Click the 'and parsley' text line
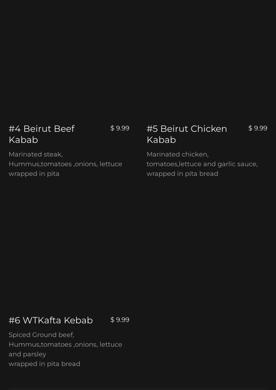The width and height of the screenshot is (276, 390). click(x=27, y=354)
